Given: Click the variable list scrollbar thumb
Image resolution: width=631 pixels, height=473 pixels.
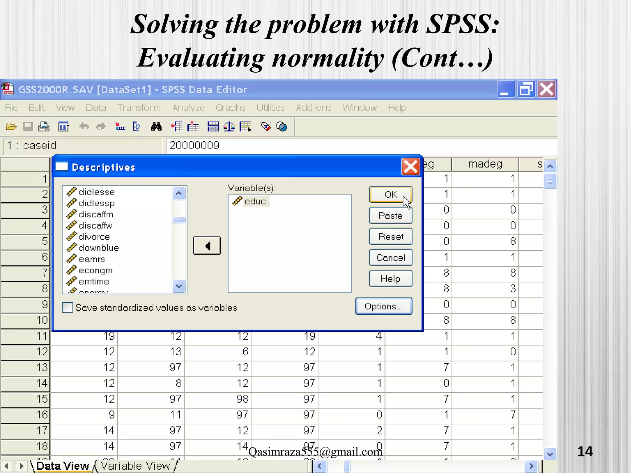Looking at the screenshot, I should [x=179, y=220].
